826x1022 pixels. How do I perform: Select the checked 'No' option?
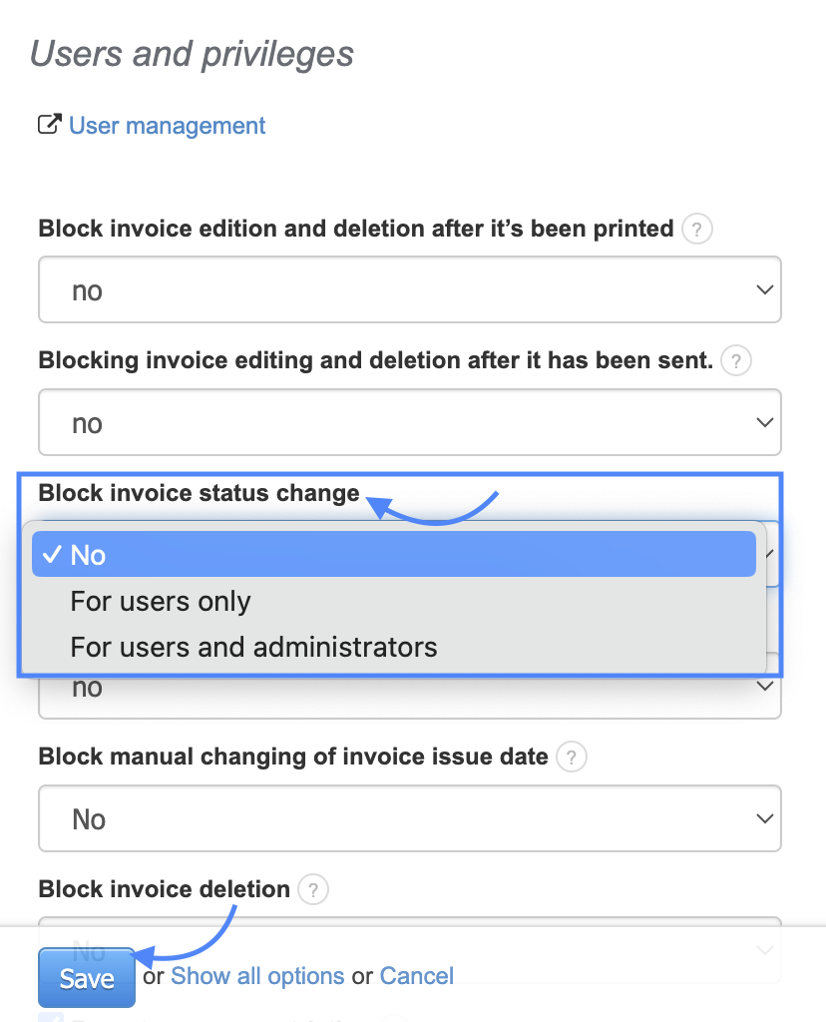coord(393,555)
